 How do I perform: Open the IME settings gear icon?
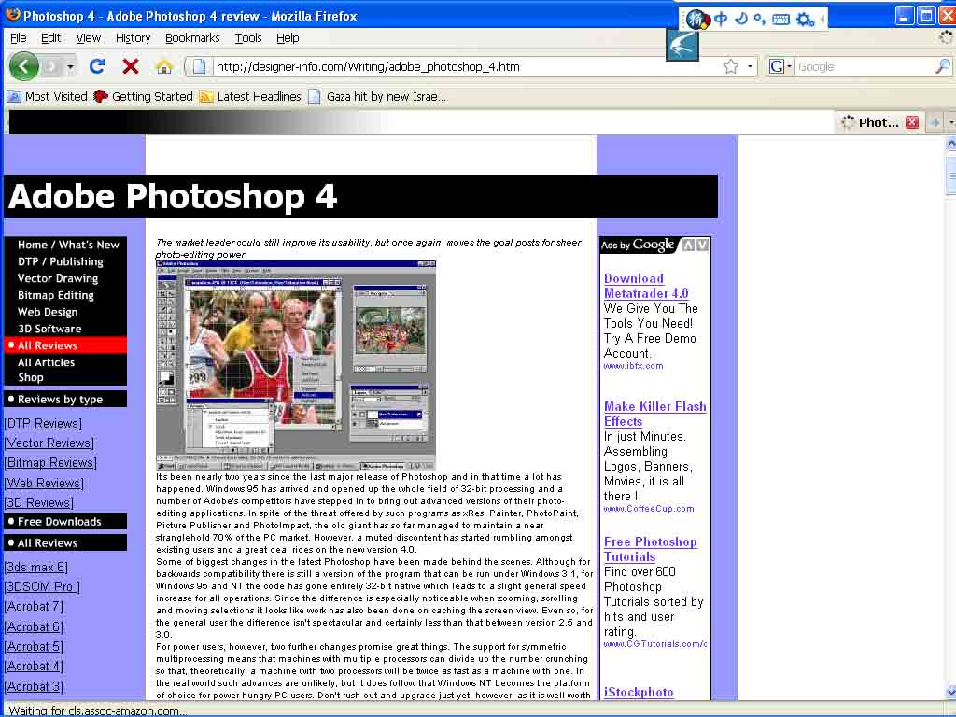pos(804,19)
